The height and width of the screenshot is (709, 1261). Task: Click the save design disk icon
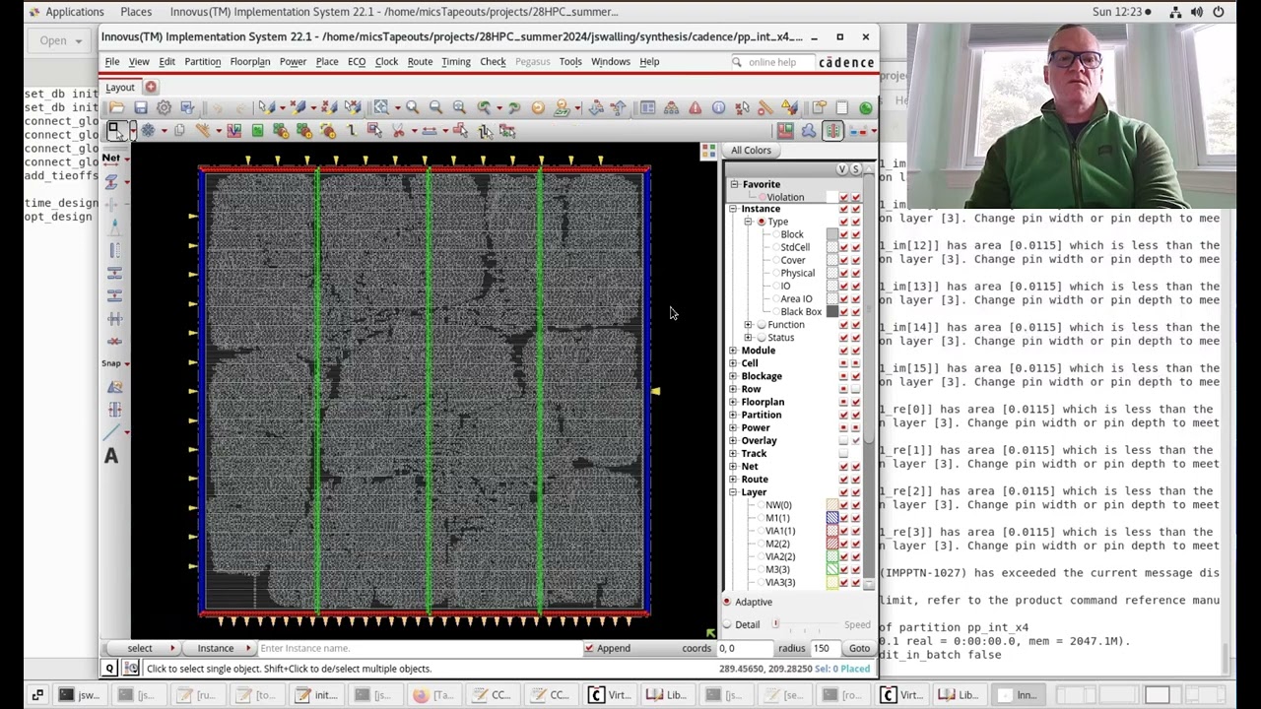point(141,107)
